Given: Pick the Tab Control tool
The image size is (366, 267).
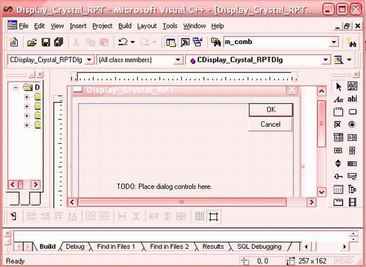Looking at the screenshot, I should point(338,202).
